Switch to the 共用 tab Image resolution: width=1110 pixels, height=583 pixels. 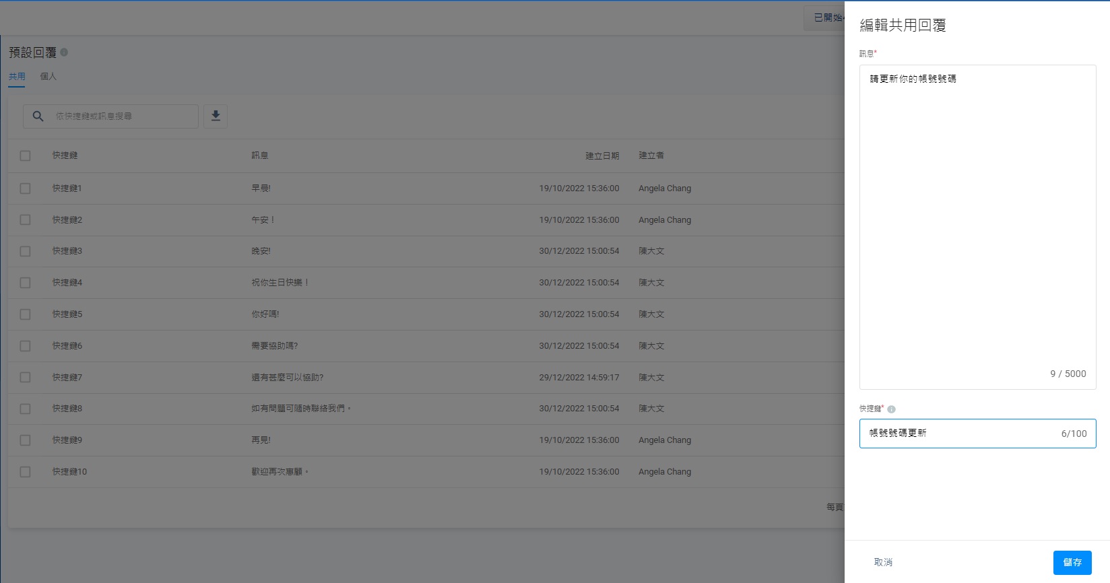coord(17,77)
